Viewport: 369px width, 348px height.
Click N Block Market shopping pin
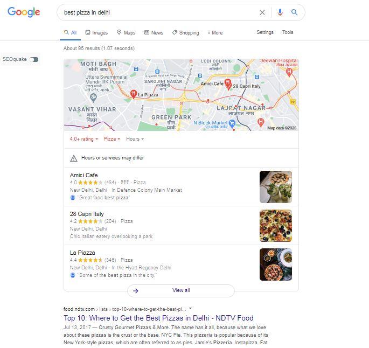point(232,123)
